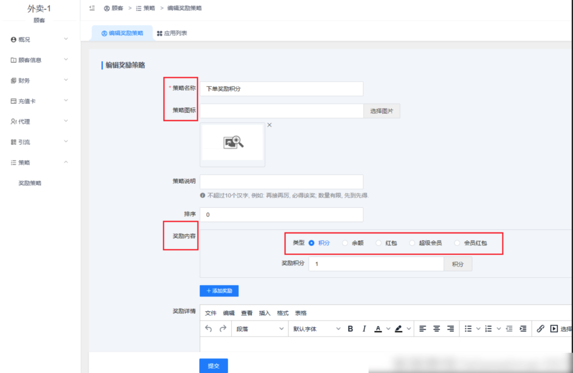573x373 pixels.
Task: Toggle bold formatting in the reward details editor
Action: pyautogui.click(x=350, y=329)
